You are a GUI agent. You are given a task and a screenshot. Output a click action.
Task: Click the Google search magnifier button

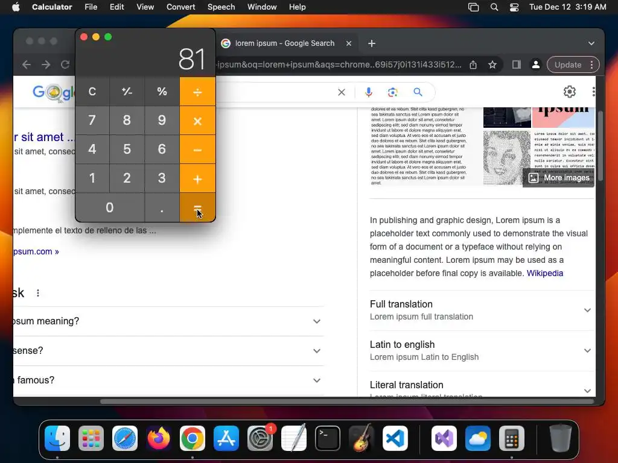tap(418, 92)
